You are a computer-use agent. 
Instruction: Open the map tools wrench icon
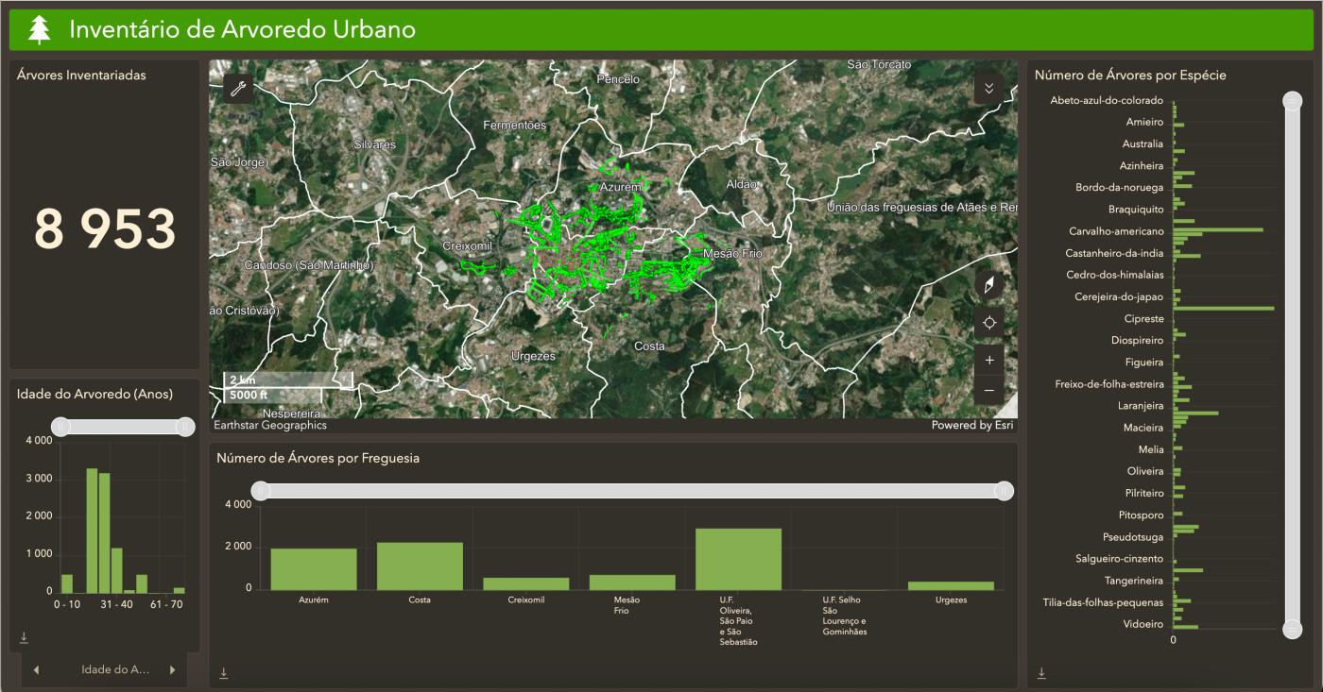(x=238, y=89)
